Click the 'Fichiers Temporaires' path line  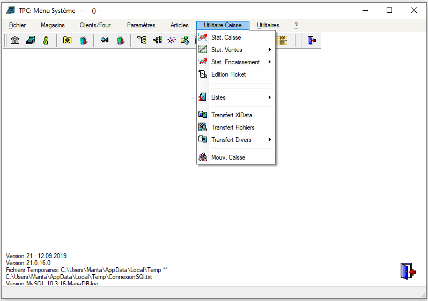(86, 270)
